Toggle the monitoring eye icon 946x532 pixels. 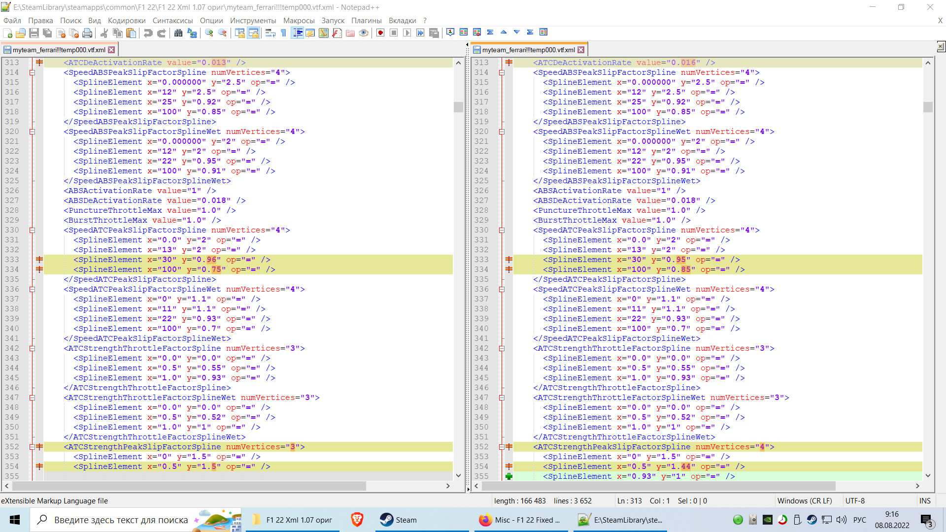tap(364, 33)
